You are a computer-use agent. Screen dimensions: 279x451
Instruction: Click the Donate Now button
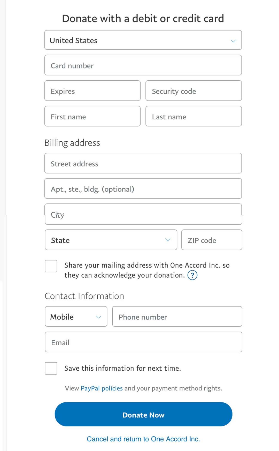click(143, 414)
